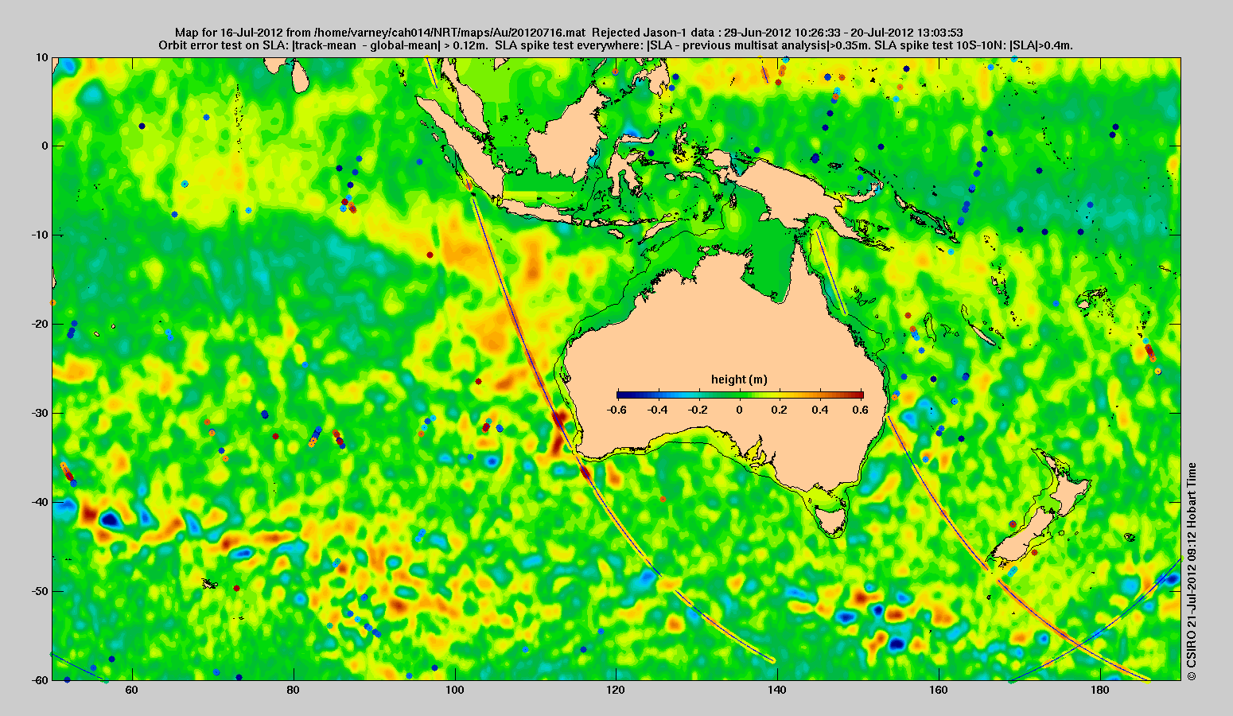Screen dimensions: 1233x716
Task: Click latitude axis label -40
Action: [x=40, y=502]
